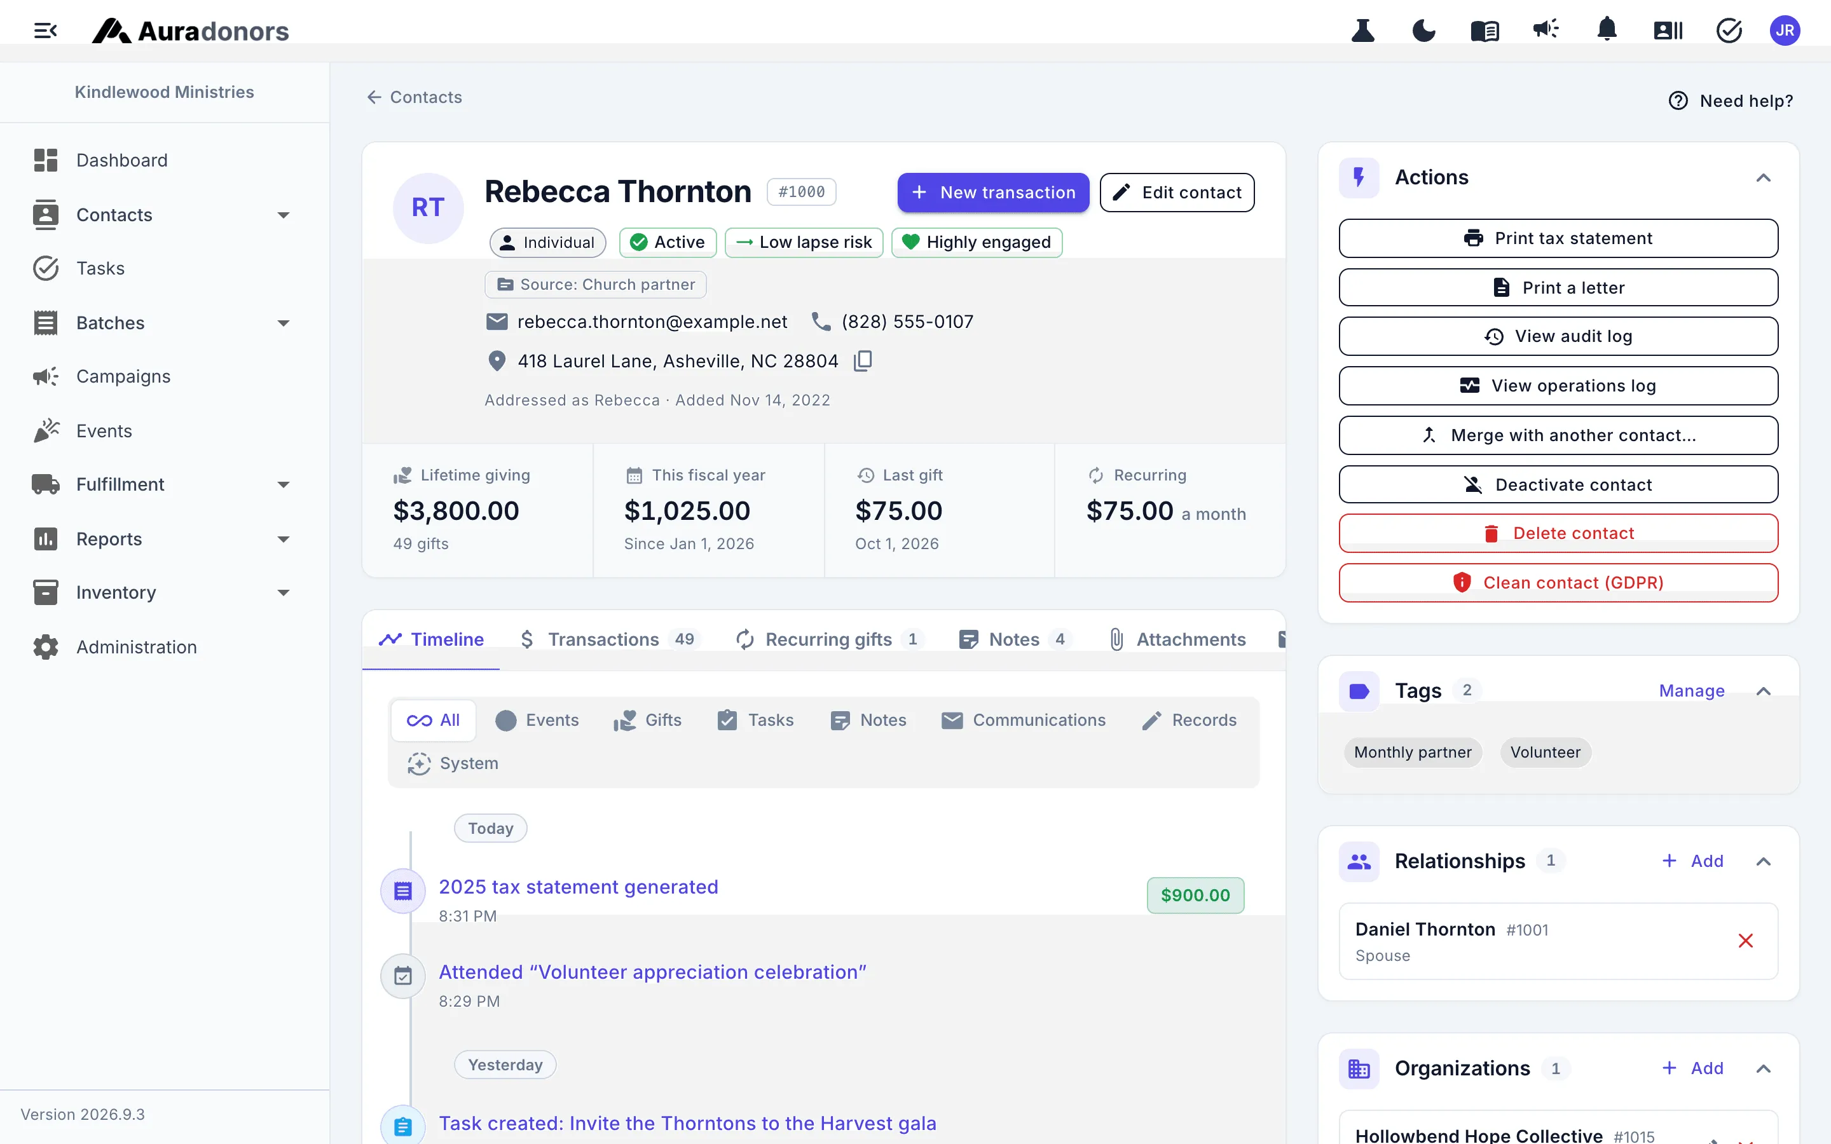Click the Monthly partner tag chip
Screen dimensions: 1831x1144
point(1413,752)
